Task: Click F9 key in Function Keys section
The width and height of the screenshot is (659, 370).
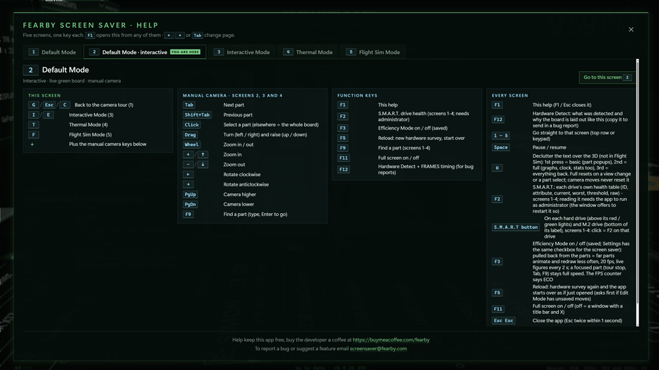Action: (x=343, y=148)
